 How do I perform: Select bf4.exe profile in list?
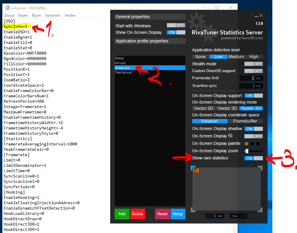point(150,63)
